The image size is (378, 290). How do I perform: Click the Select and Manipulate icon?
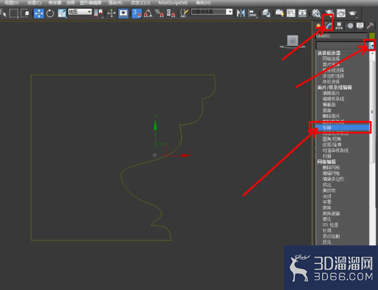(x=112, y=13)
